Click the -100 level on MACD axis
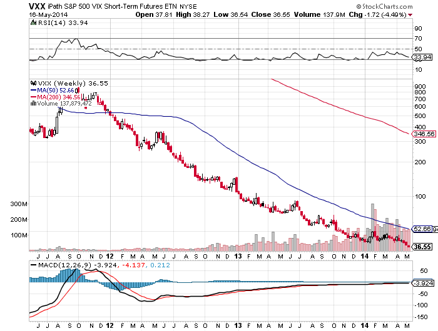Screen dimensions: 438x331 422,305
